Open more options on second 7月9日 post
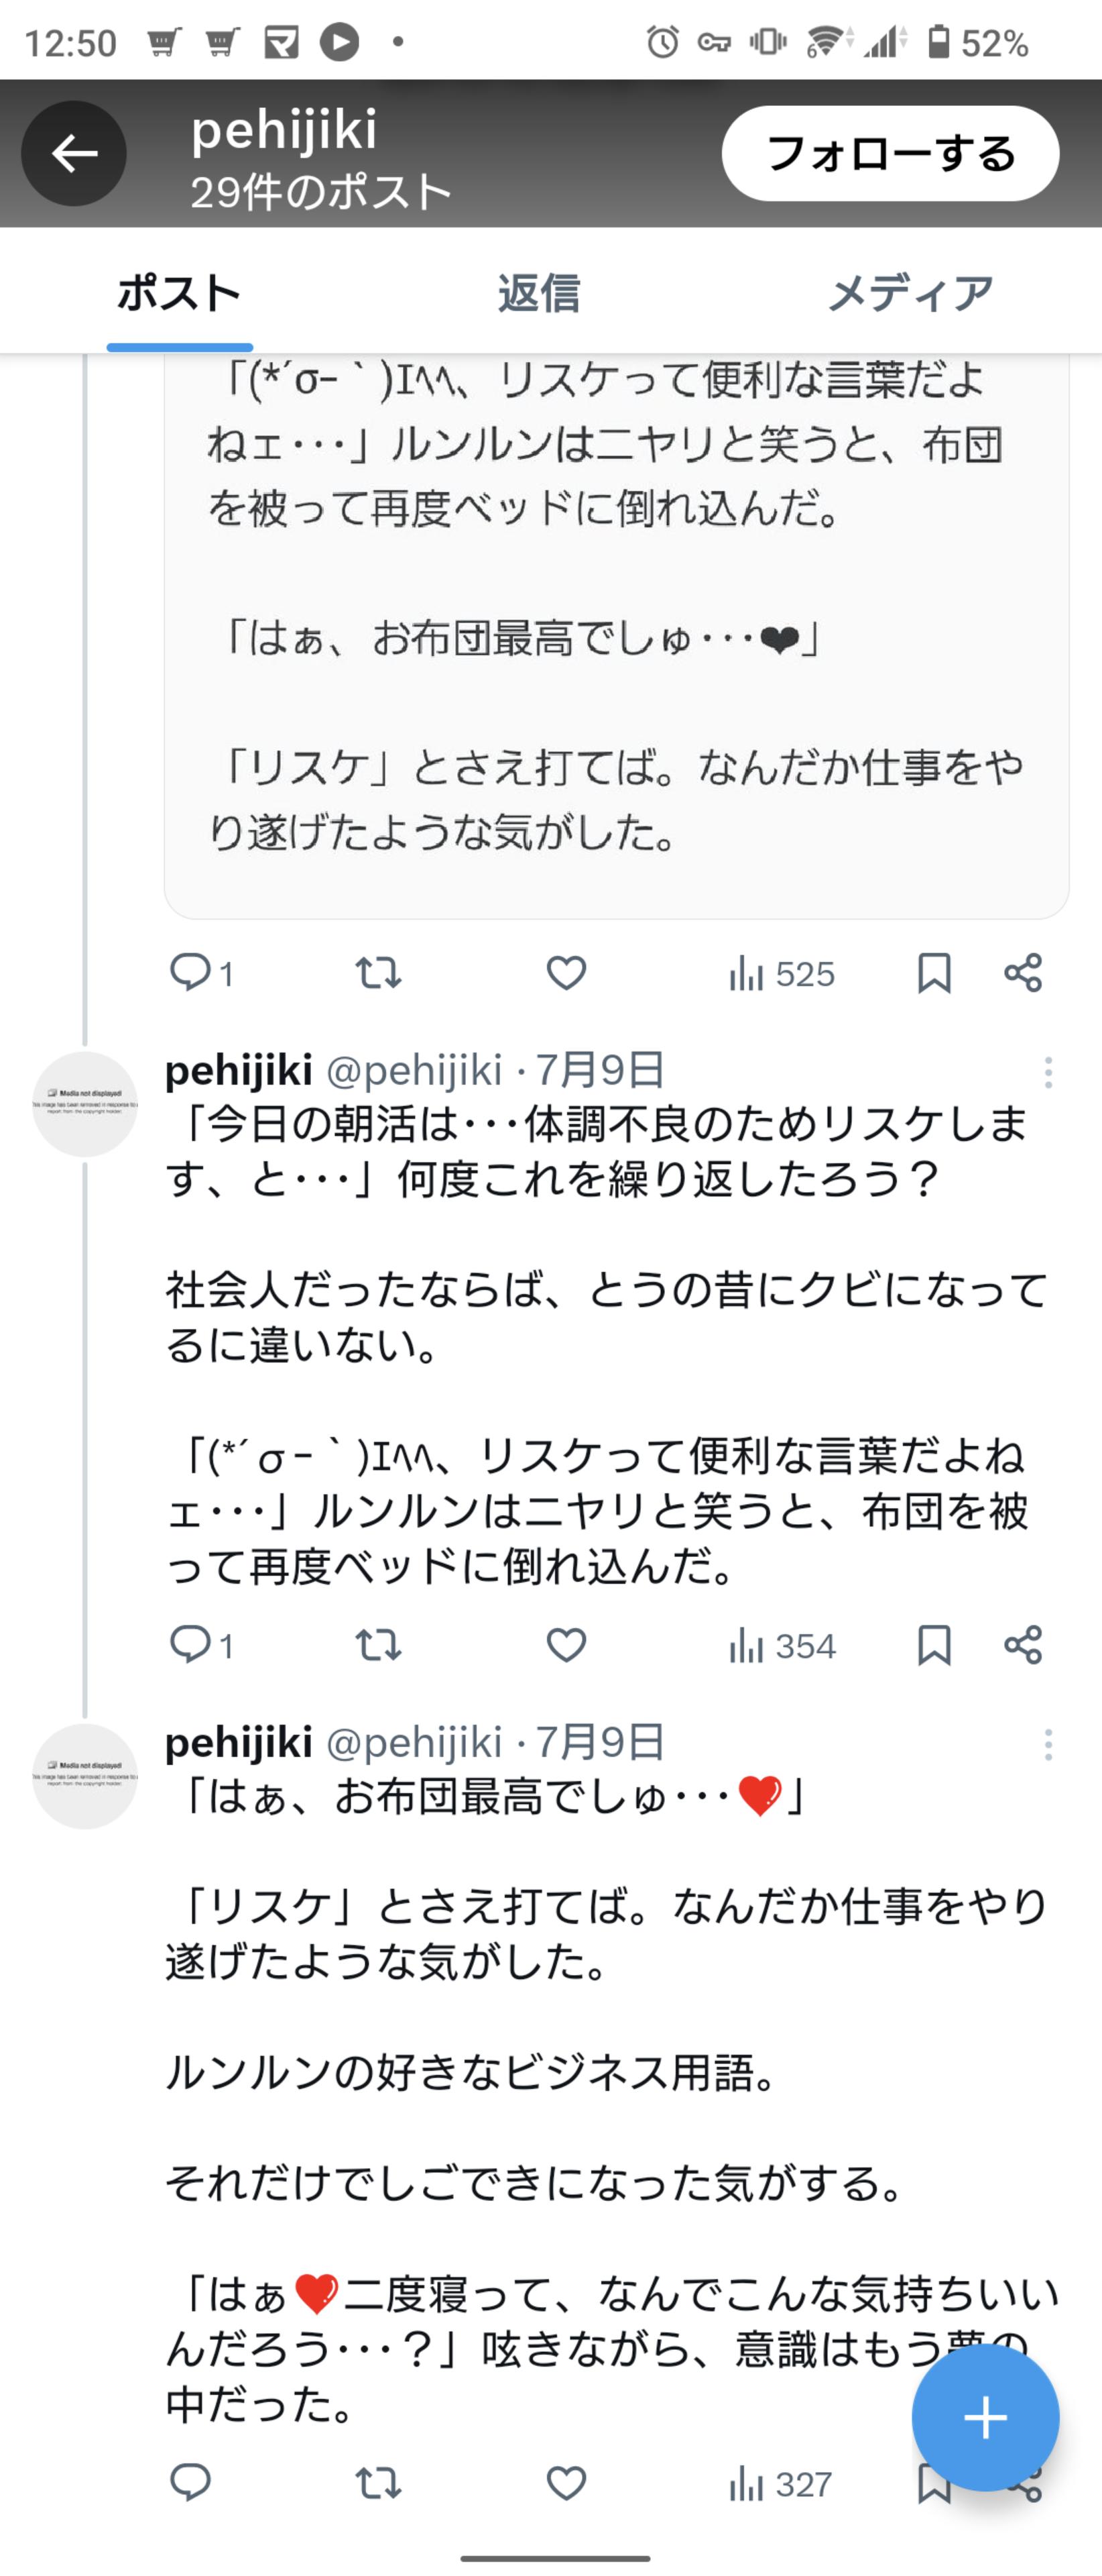 tap(1048, 1745)
